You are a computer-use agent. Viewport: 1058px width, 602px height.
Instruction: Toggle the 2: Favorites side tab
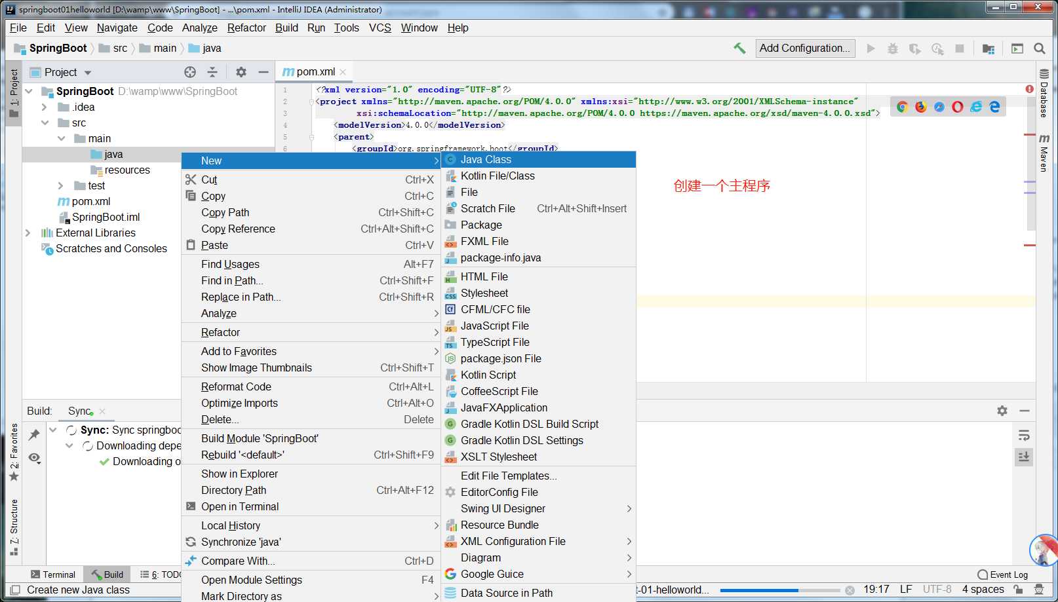(x=14, y=452)
